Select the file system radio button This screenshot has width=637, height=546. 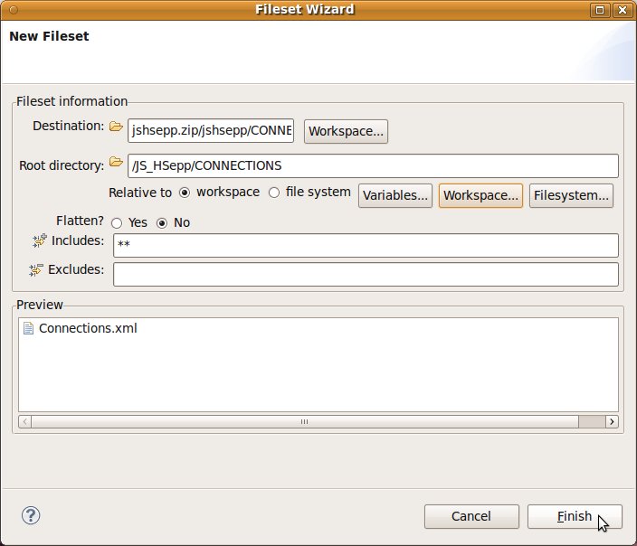click(x=274, y=193)
